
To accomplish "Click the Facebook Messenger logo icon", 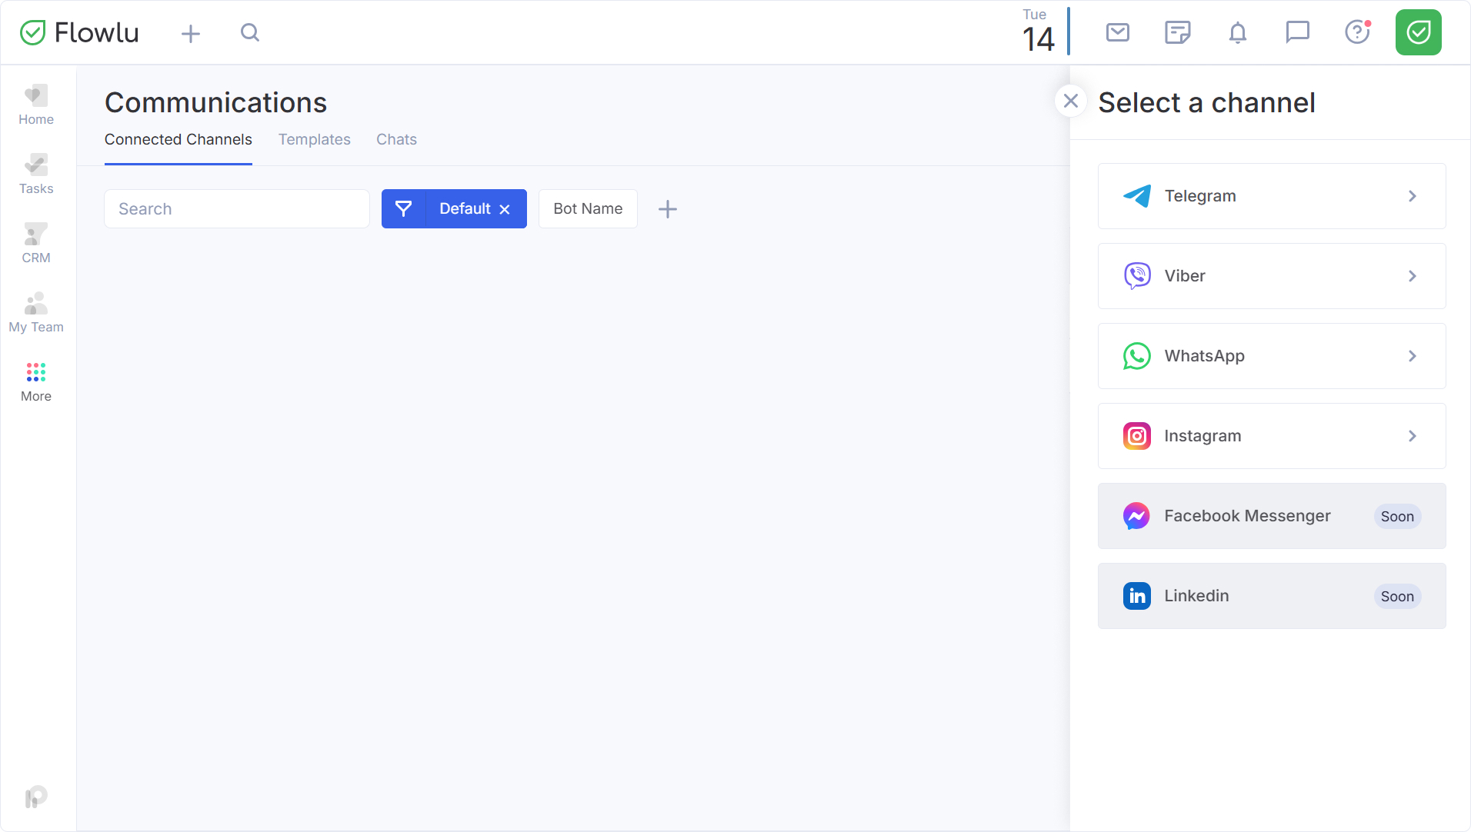I will coord(1137,516).
